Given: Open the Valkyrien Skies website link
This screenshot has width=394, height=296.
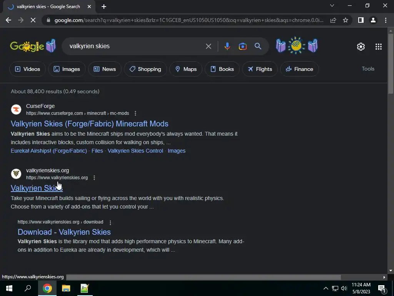Looking at the screenshot, I should [37, 188].
